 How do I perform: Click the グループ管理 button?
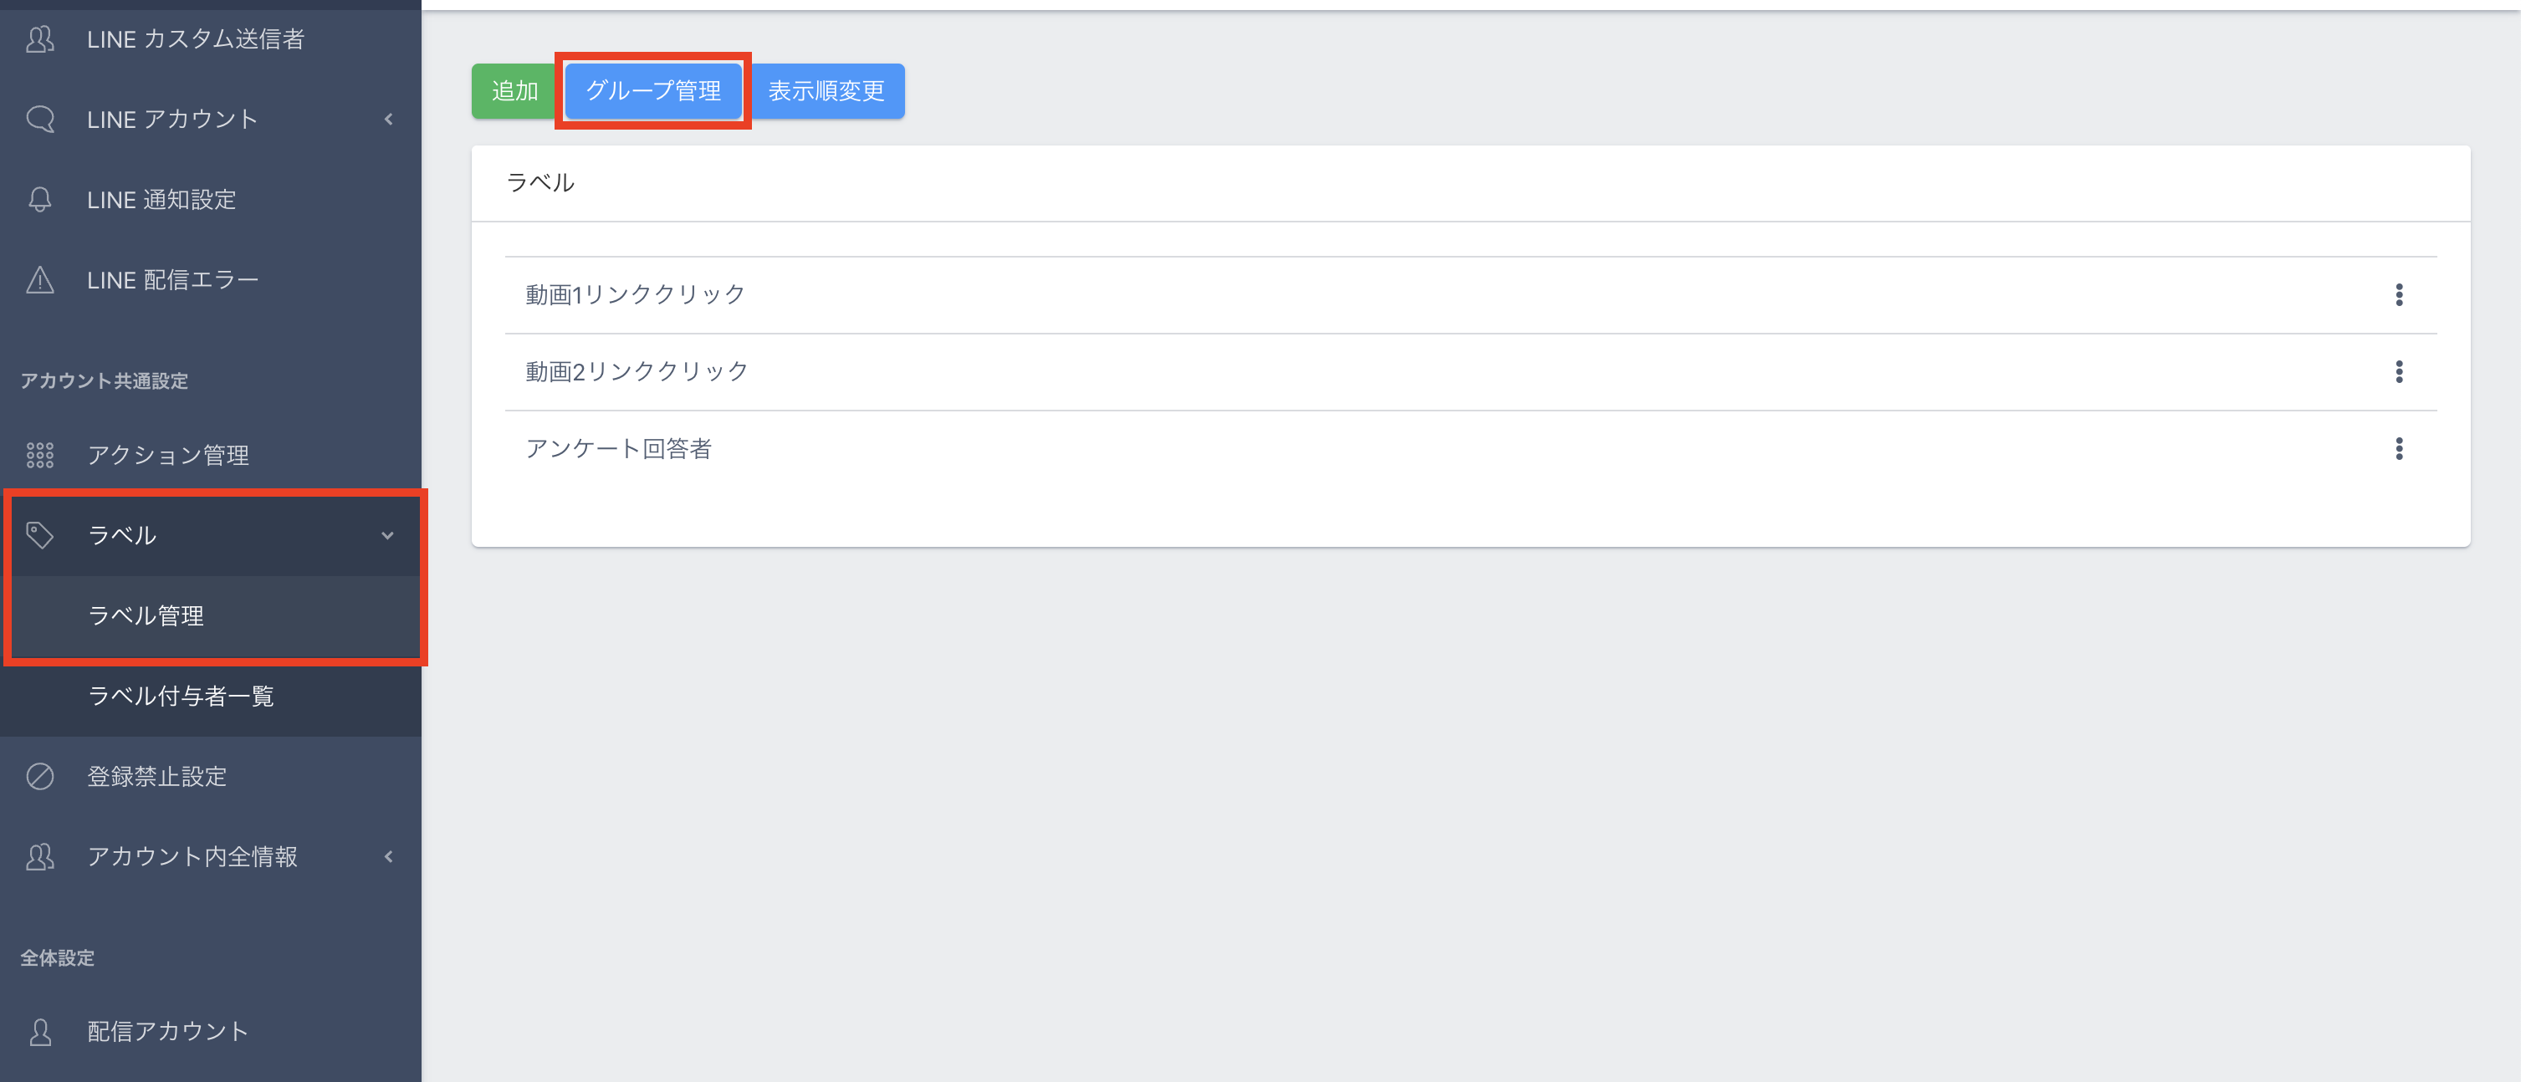(652, 91)
